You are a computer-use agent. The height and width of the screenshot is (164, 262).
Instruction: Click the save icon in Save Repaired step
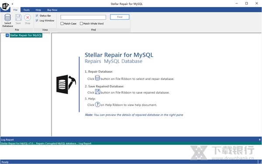[x=97, y=91]
